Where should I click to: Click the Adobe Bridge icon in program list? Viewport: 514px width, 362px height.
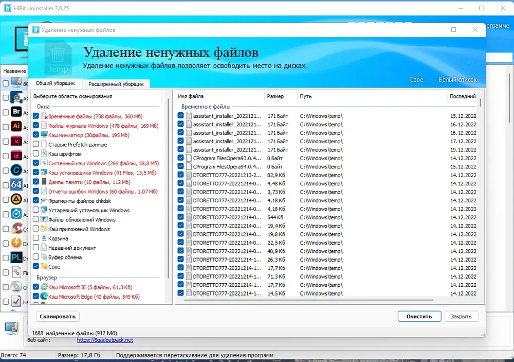click(x=16, y=112)
